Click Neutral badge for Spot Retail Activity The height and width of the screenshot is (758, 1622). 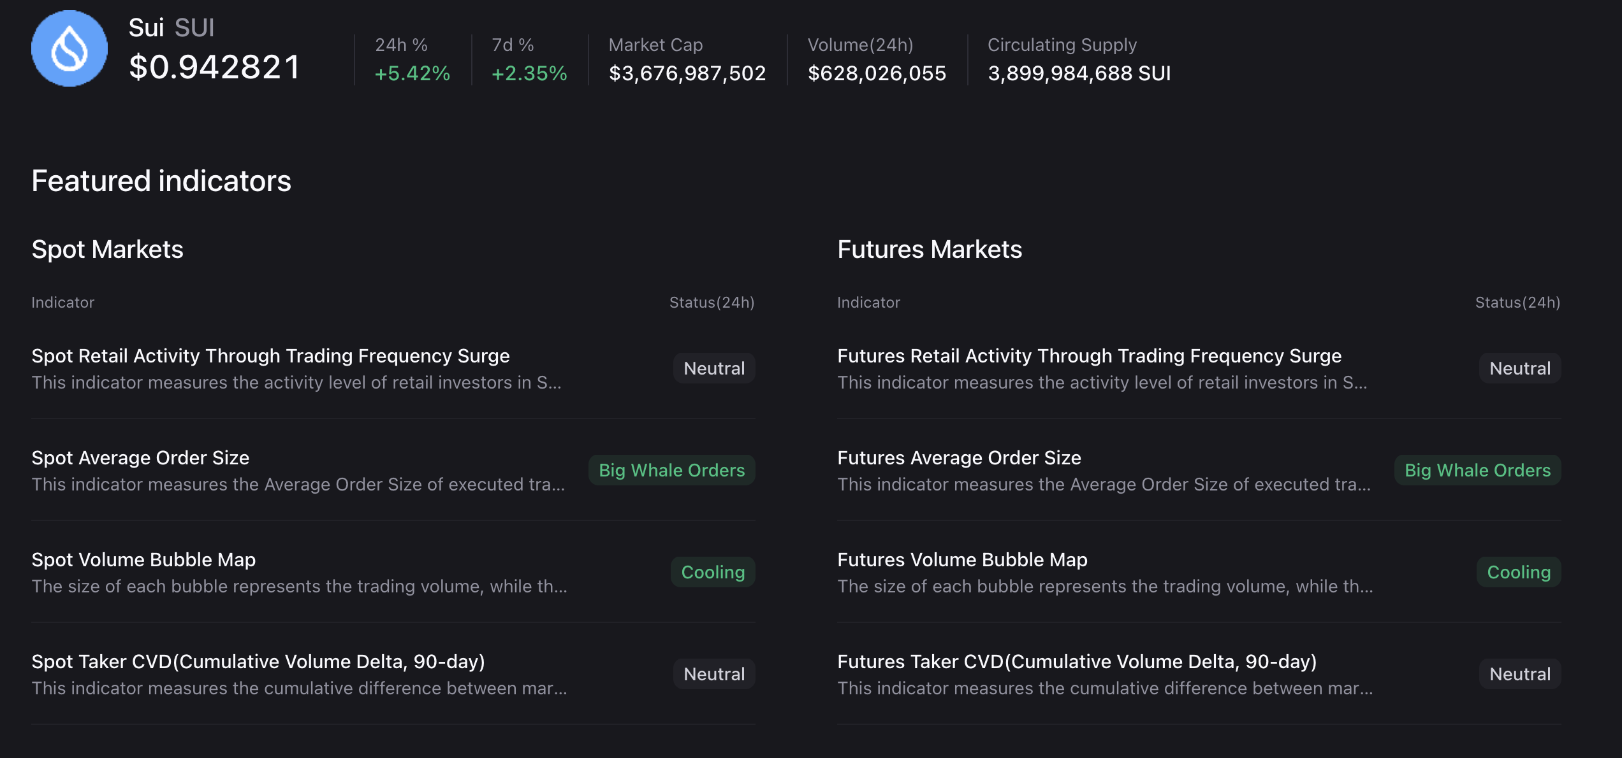pyautogui.click(x=714, y=368)
